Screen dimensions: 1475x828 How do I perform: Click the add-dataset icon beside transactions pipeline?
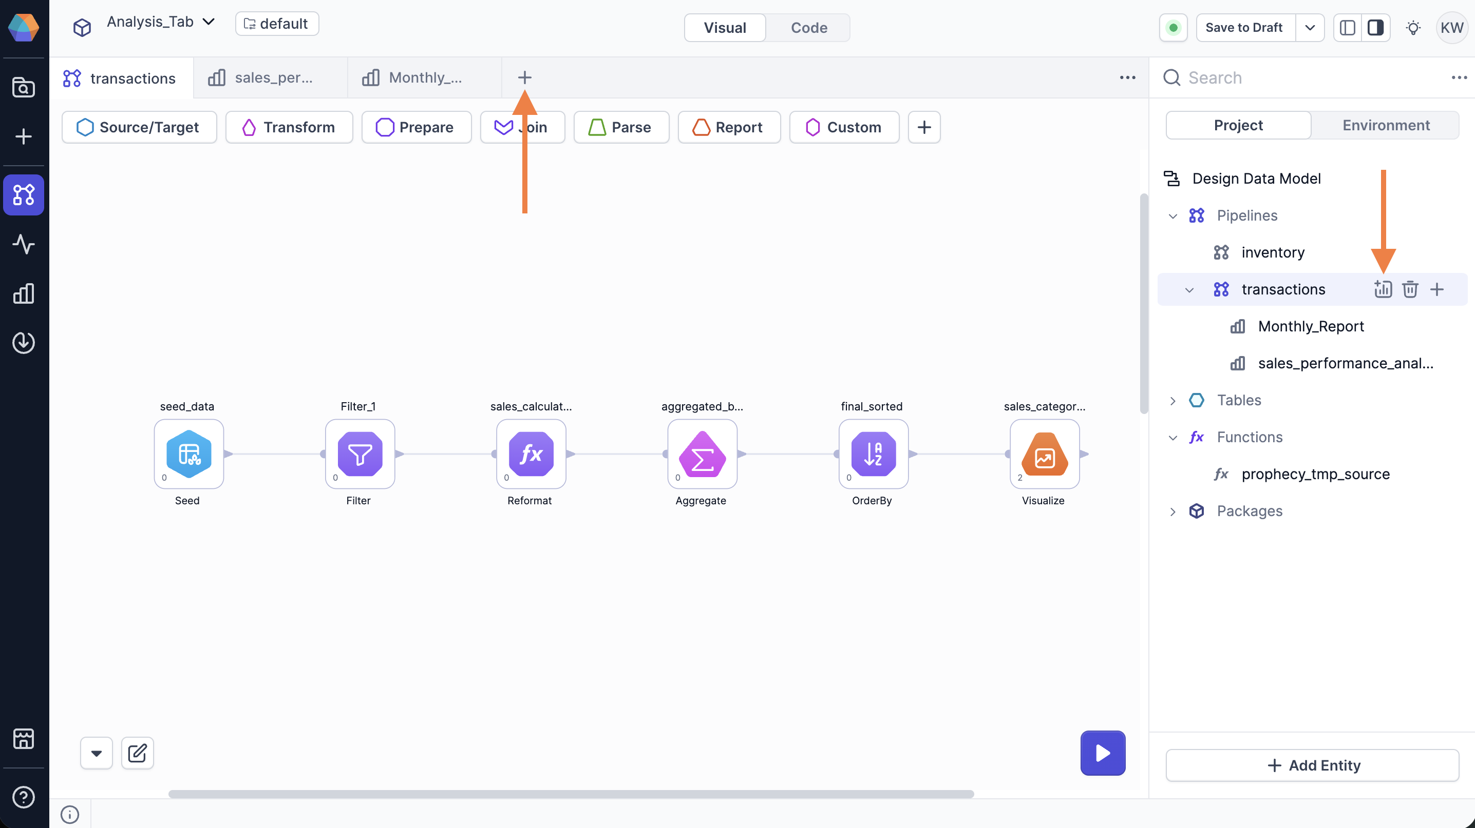pyautogui.click(x=1383, y=289)
